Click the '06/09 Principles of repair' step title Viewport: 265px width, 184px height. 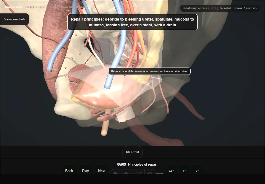[x=137, y=164]
